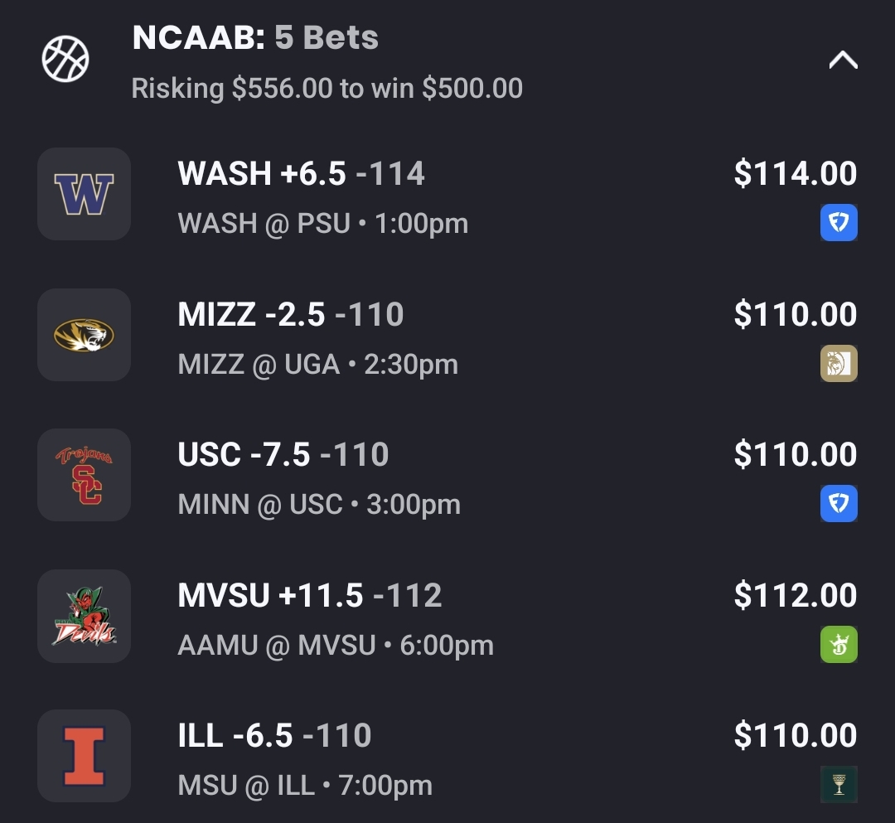The image size is (895, 823).
Task: Click the $114.00 wager amount
Action: 795,174
